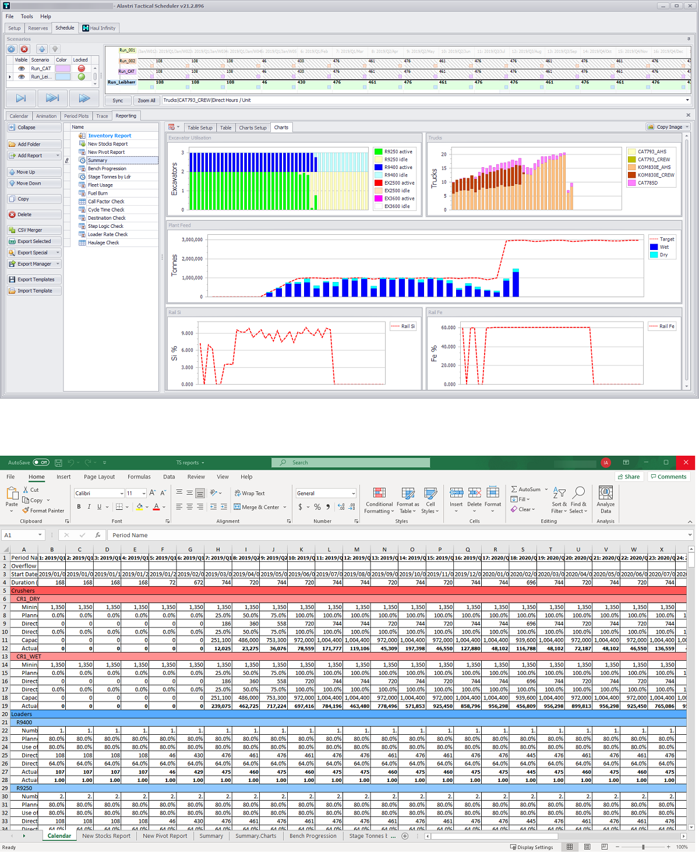Toggle the locked status of Run_Leibherr scenario

pos(81,77)
